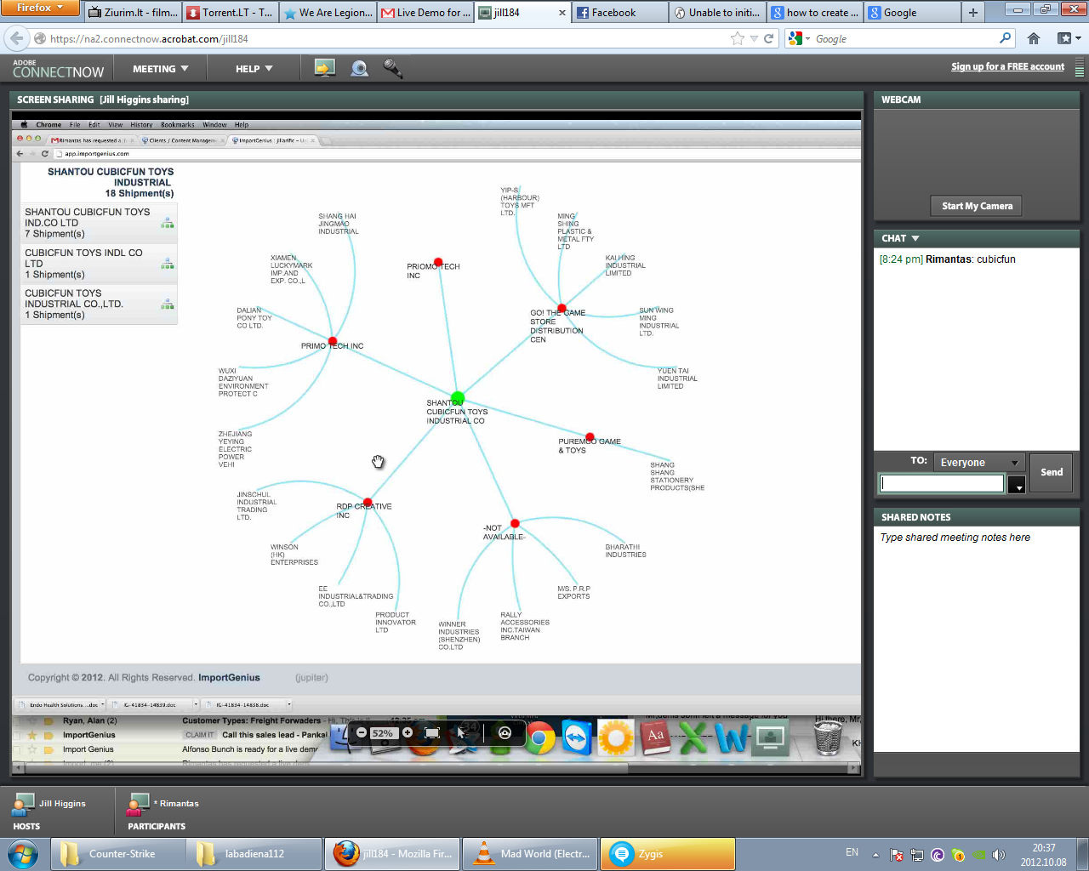Open the bookmarks menu button

tap(1069, 38)
